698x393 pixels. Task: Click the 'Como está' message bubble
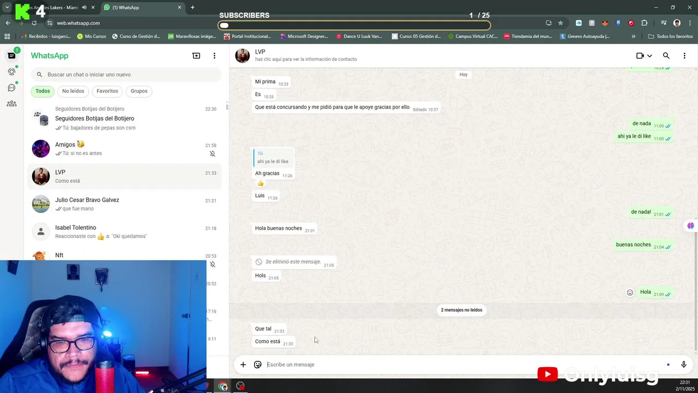pos(274,342)
